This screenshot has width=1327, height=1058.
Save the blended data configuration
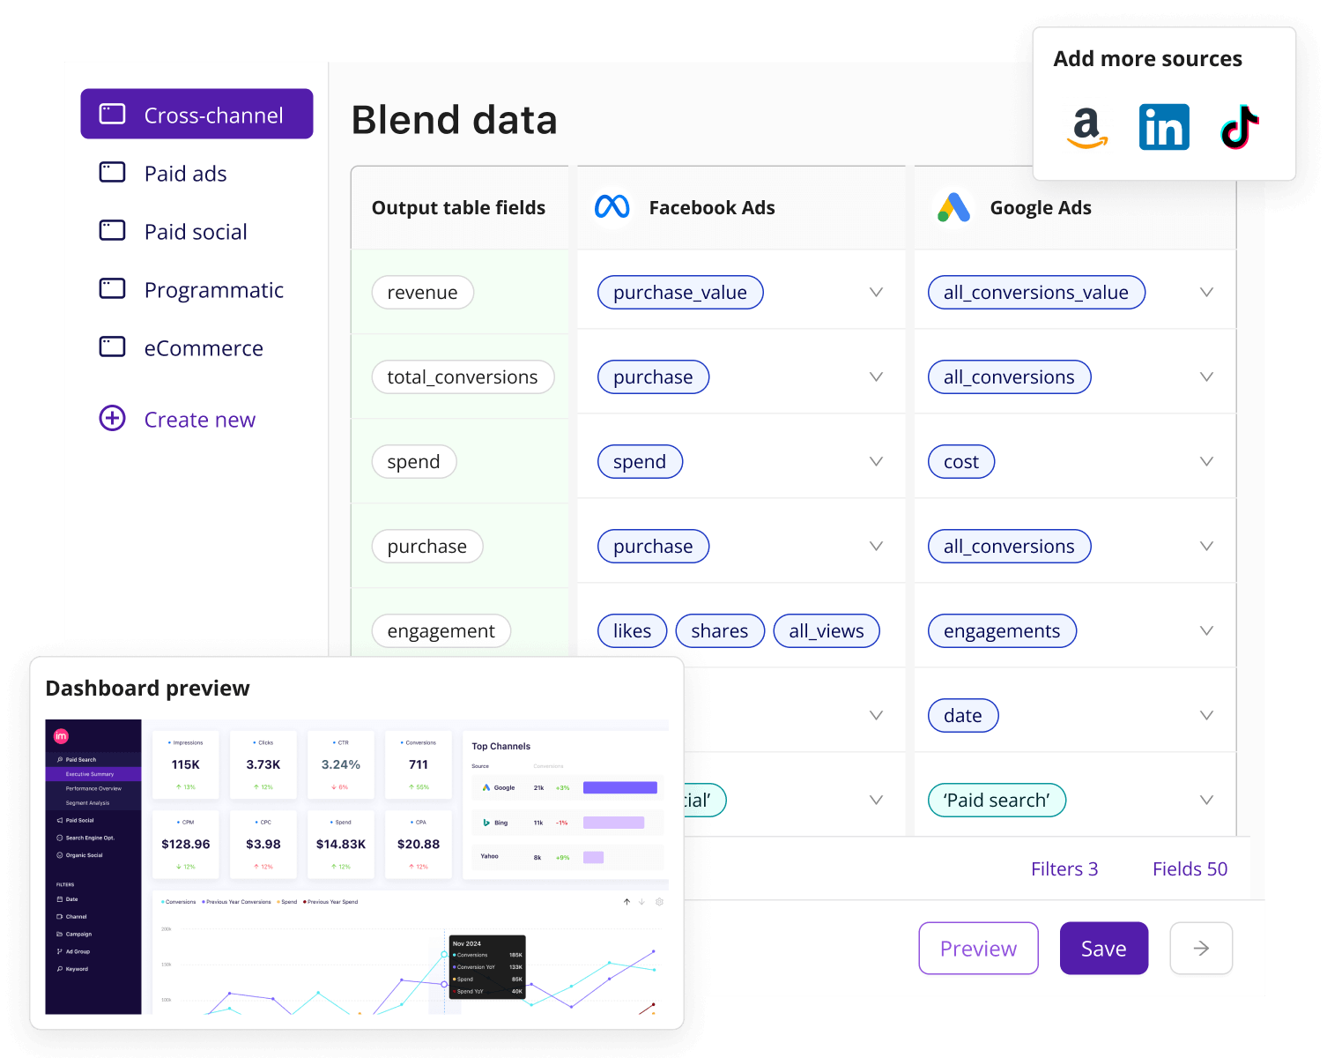point(1103,948)
